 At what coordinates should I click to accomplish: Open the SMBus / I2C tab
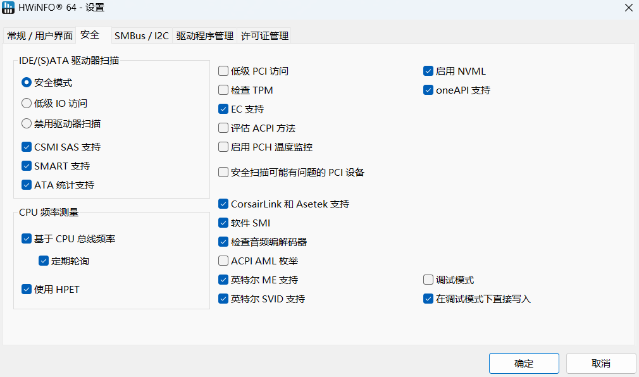coord(140,35)
